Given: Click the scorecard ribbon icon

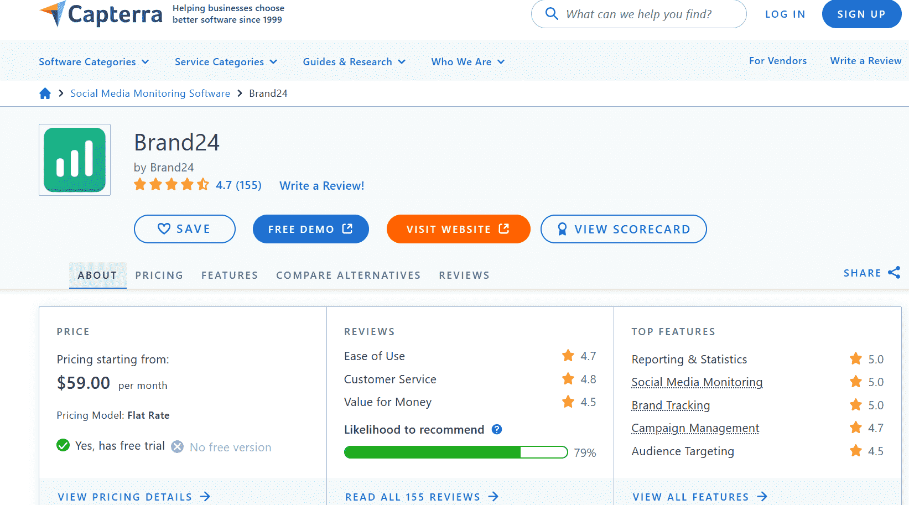Looking at the screenshot, I should [x=562, y=228].
